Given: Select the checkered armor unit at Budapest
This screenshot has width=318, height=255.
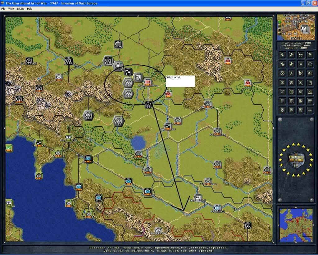Looking at the screenshot, I should click(168, 126).
